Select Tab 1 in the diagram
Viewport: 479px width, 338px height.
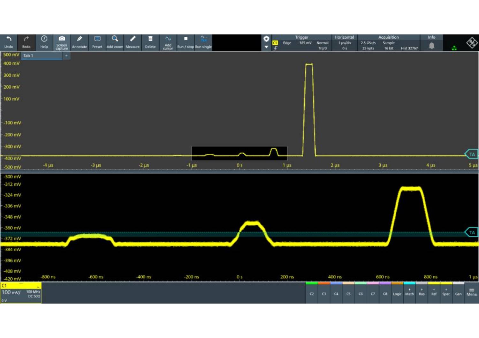point(42,55)
